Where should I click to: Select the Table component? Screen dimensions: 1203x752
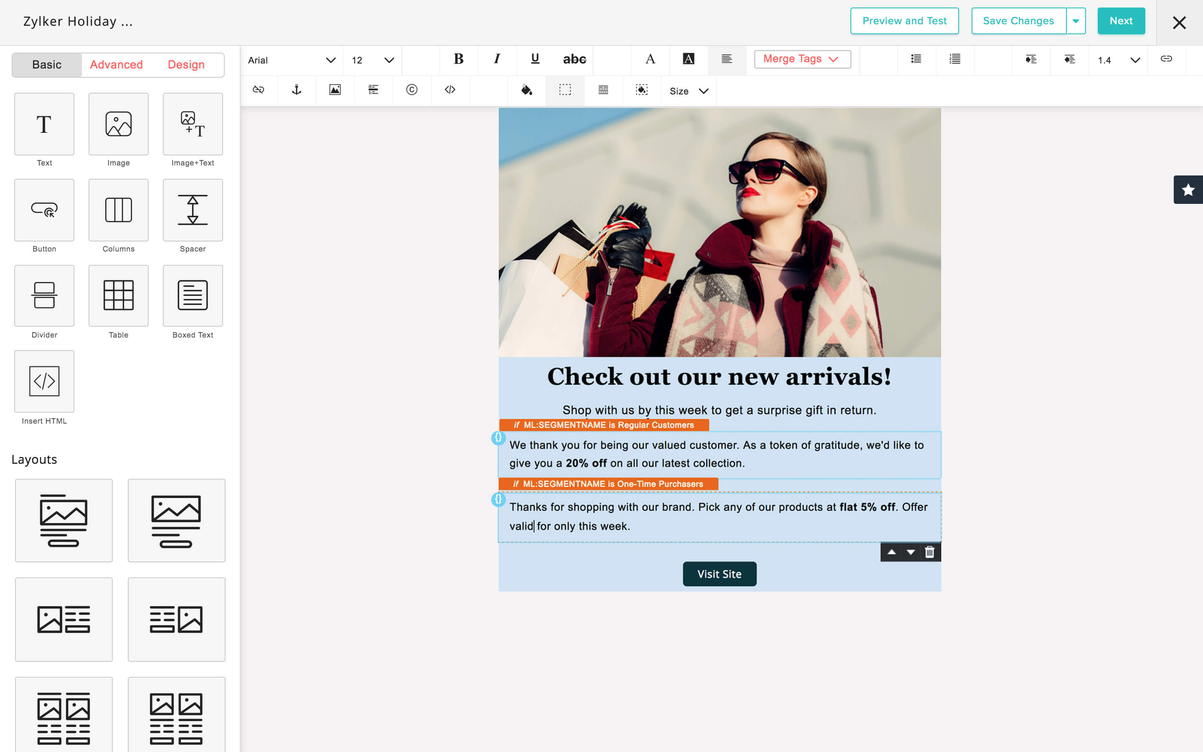pos(118,296)
